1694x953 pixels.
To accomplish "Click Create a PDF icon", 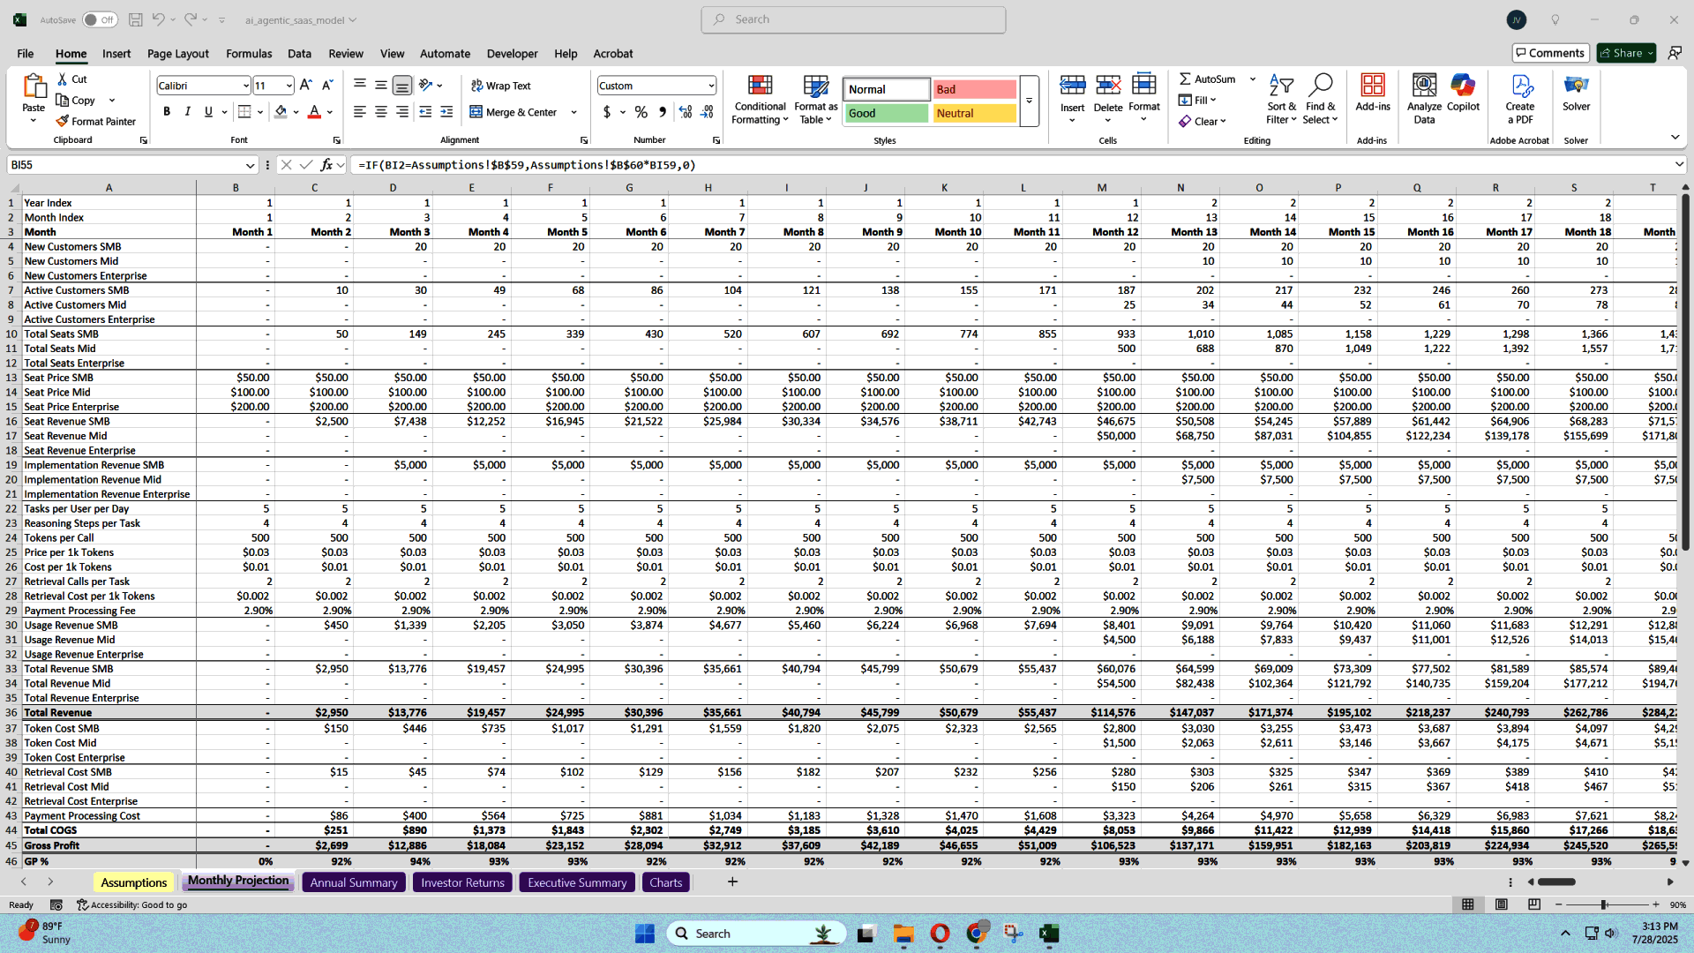I will point(1520,86).
